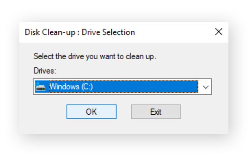
Task: Click the 'Disk Clean-up' words in title bar
Action: click(50, 32)
